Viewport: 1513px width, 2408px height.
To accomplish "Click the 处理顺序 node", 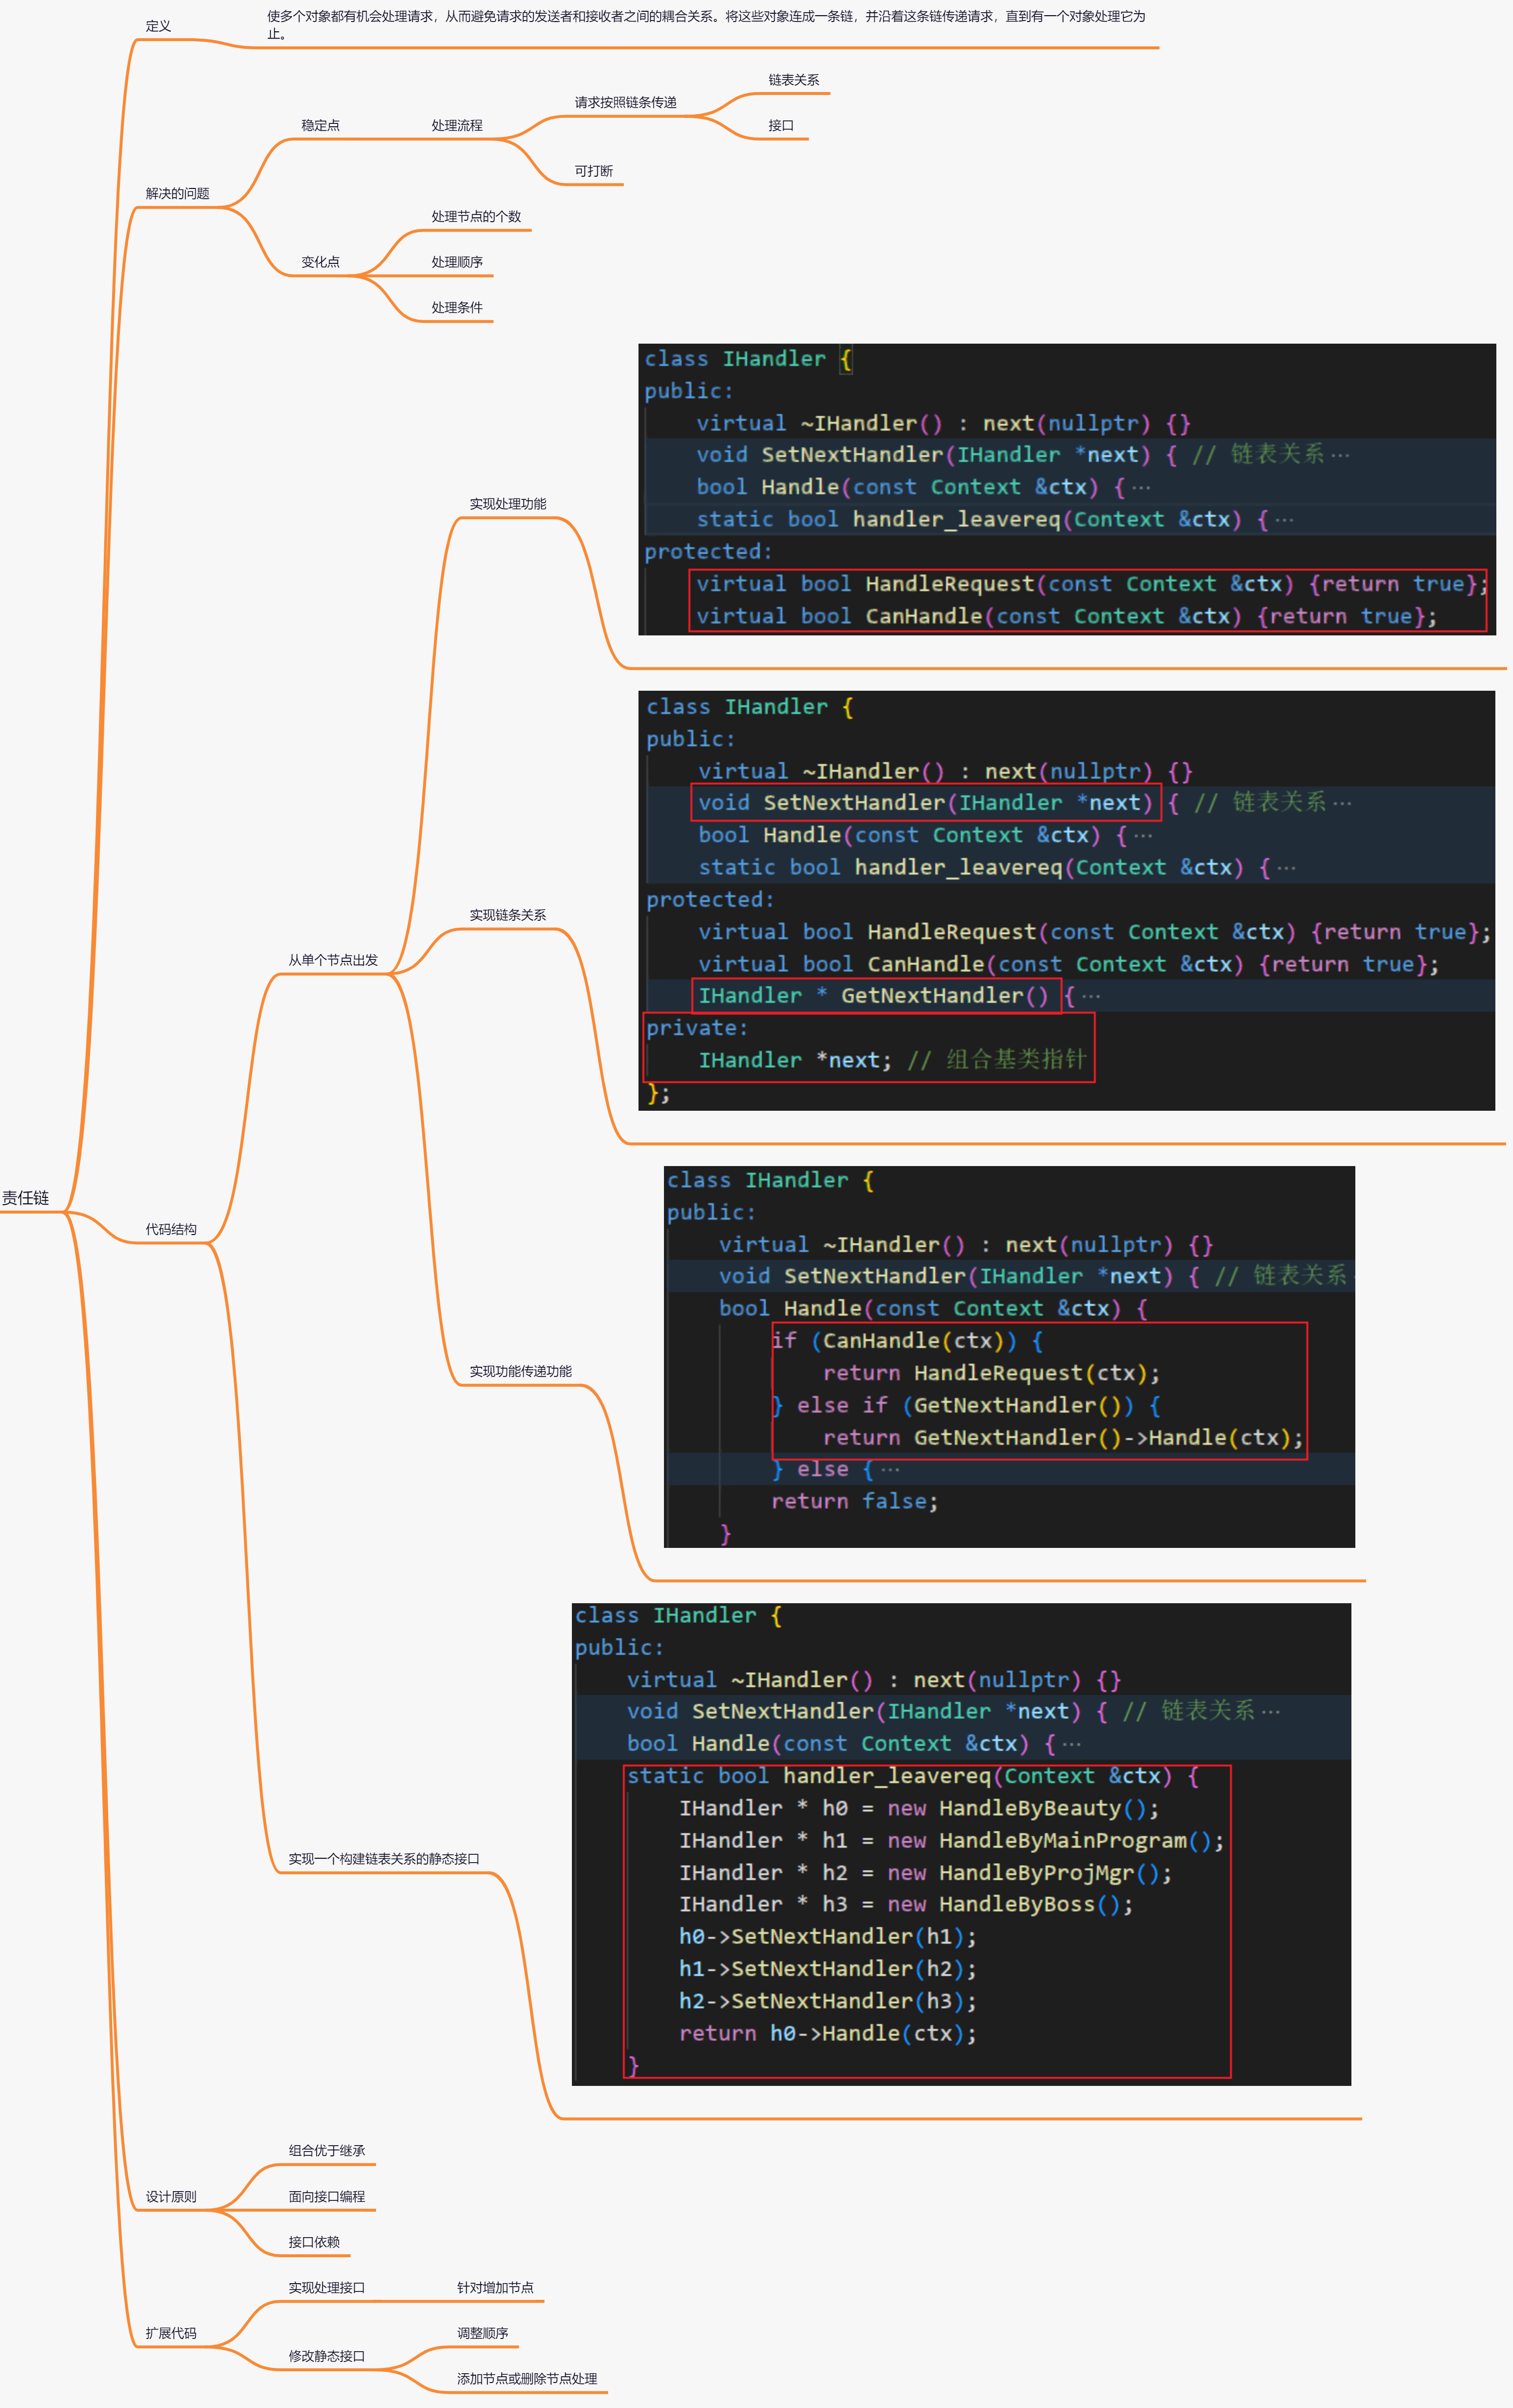I will (x=457, y=262).
